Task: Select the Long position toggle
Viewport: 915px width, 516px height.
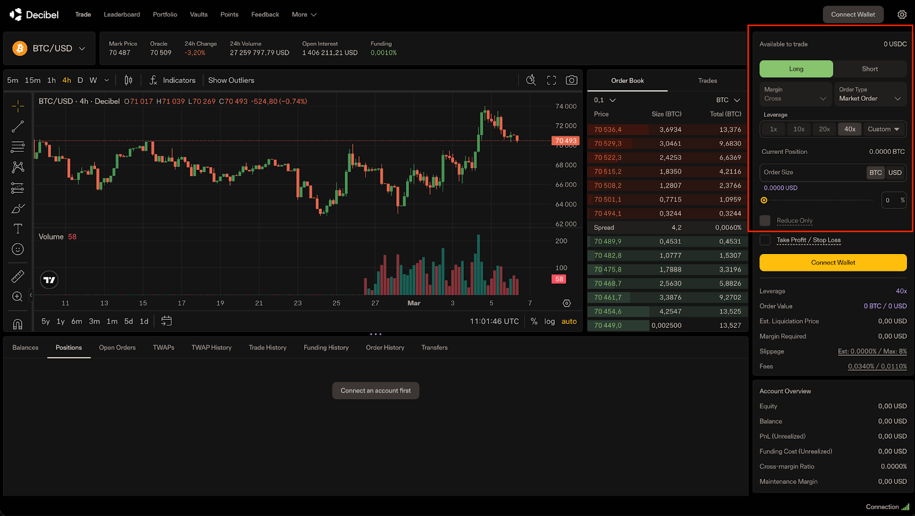Action: click(796, 69)
